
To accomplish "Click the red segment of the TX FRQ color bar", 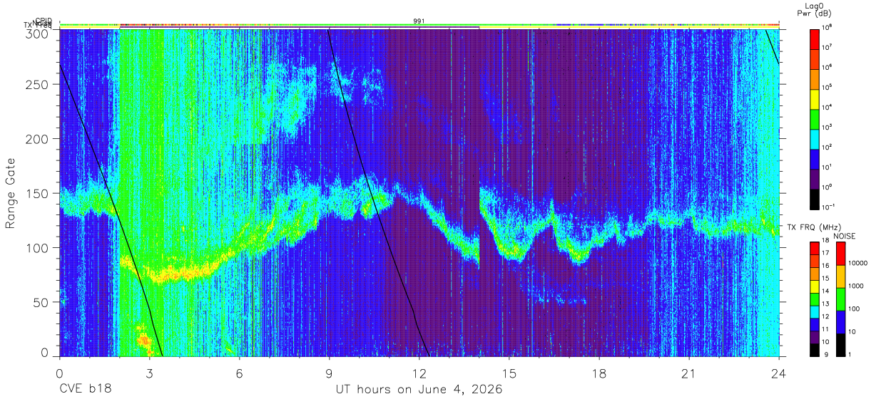I will click(814, 249).
